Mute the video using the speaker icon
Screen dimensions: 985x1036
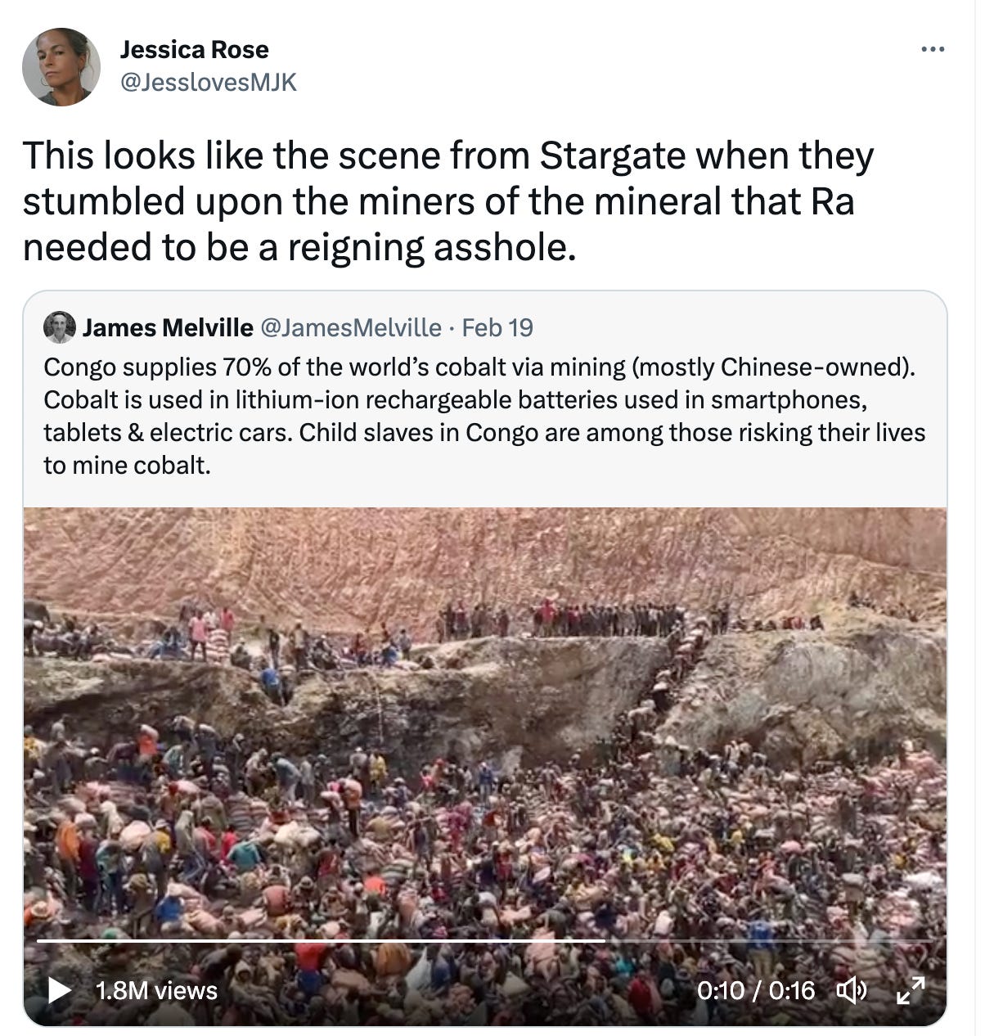point(851,991)
